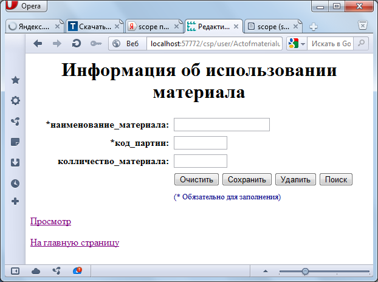This screenshot has width=378, height=282.
Task: Focus the наименование_материала input
Action: (x=222, y=125)
